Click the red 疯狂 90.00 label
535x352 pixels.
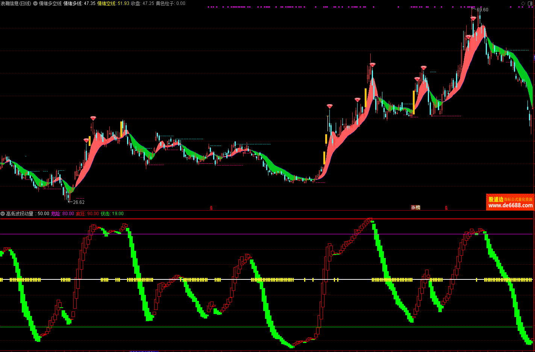coord(87,214)
